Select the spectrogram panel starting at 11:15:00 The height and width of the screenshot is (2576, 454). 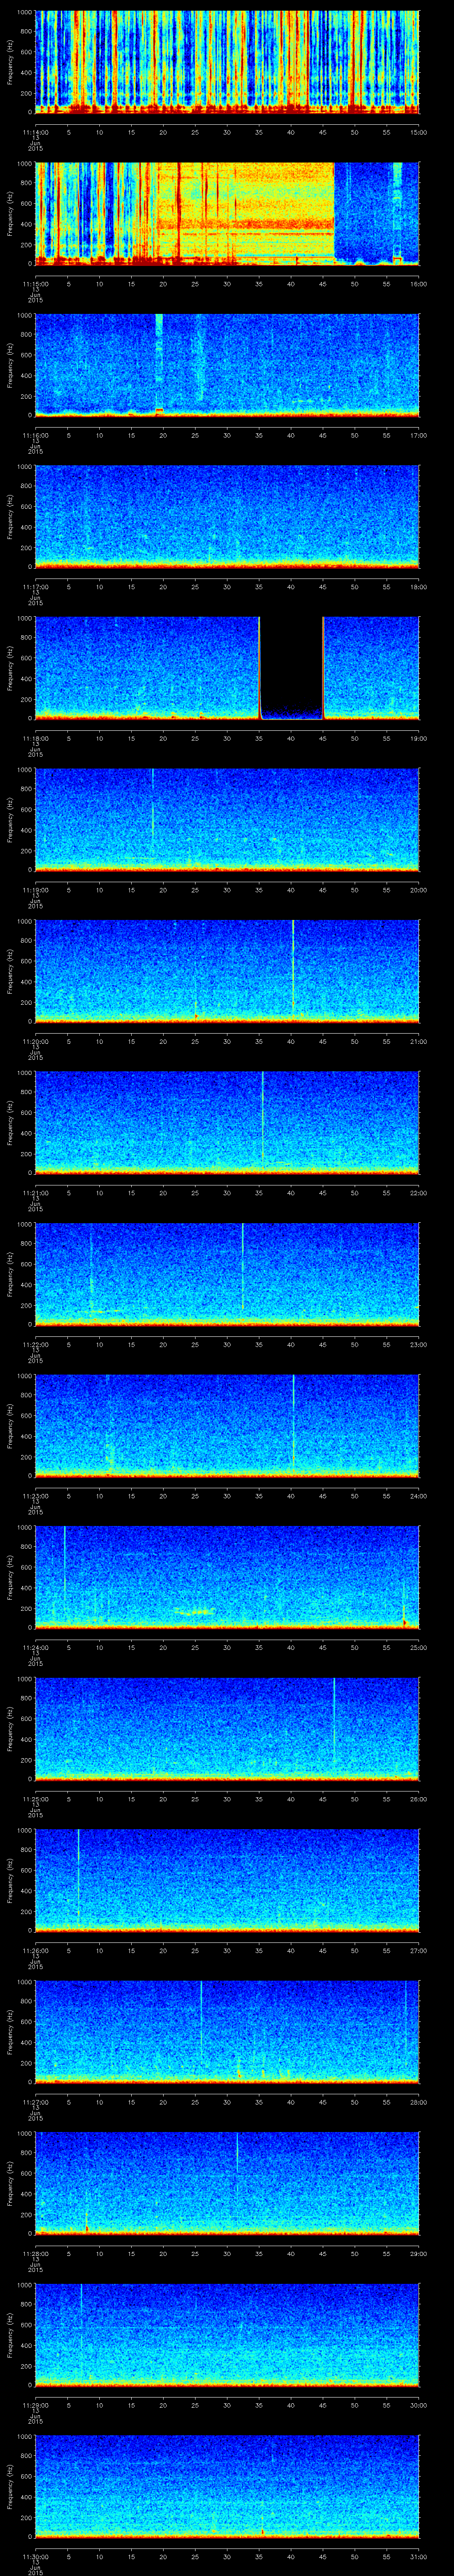click(x=227, y=215)
